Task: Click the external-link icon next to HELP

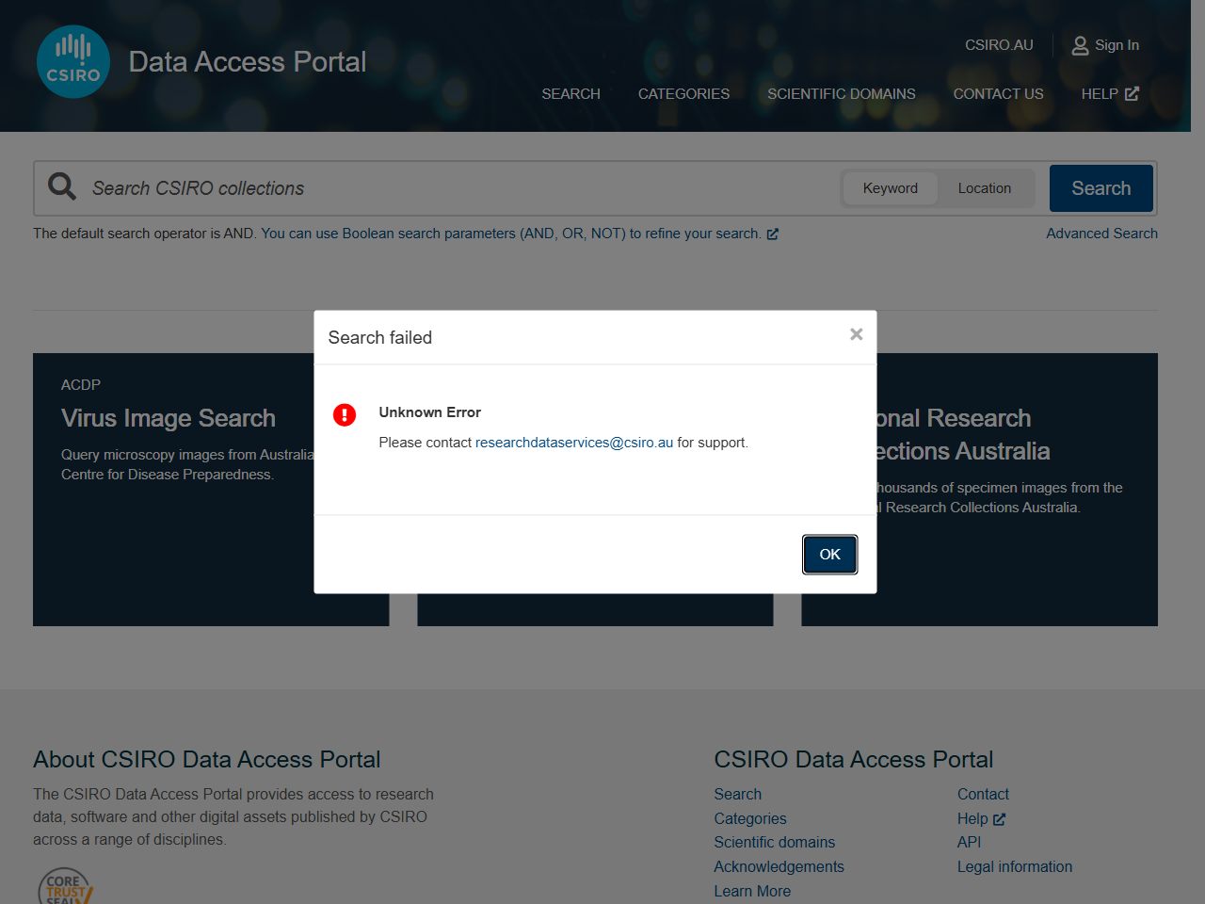Action: [1133, 93]
